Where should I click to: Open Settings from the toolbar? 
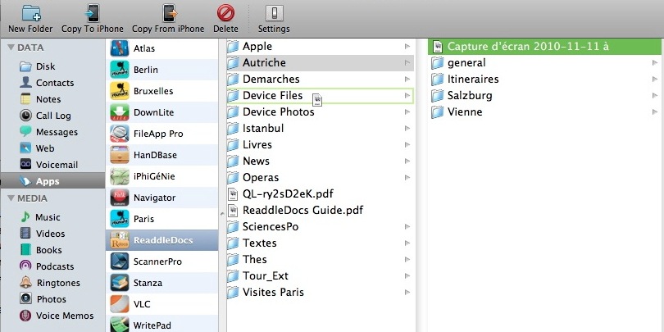(274, 13)
